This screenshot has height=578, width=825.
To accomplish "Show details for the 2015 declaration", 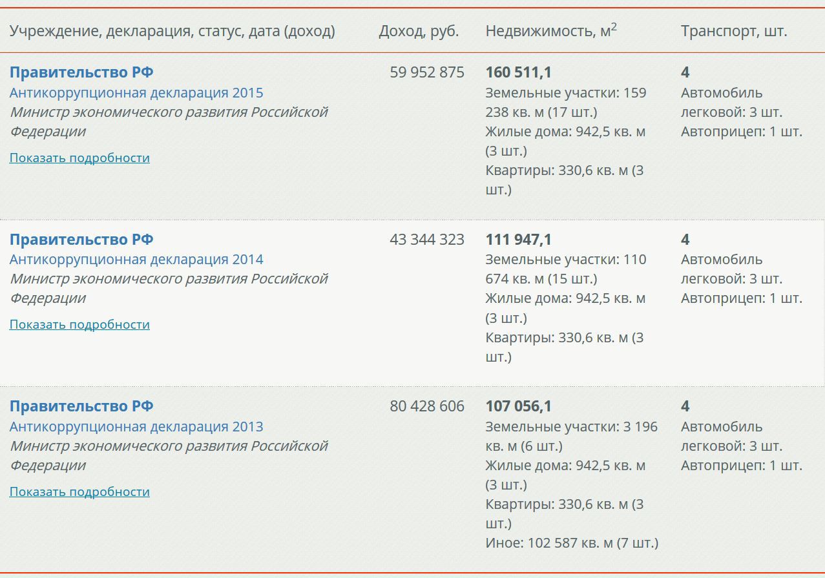I will [x=79, y=158].
